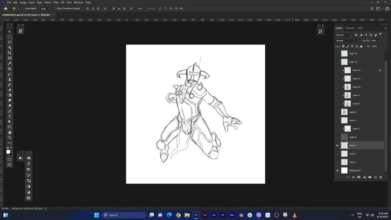Open Layers panel hamburger menu
Image resolution: width=391 pixels, height=220 pixels.
(385, 28)
